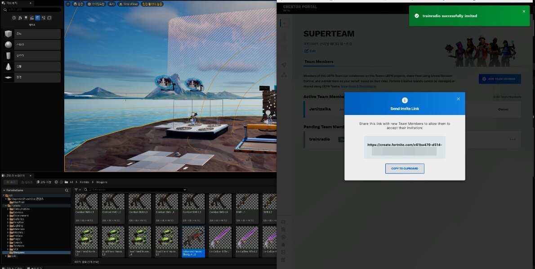Select the Sphere shape in the placement panel
The width and height of the screenshot is (535, 269).
[x=31, y=45]
